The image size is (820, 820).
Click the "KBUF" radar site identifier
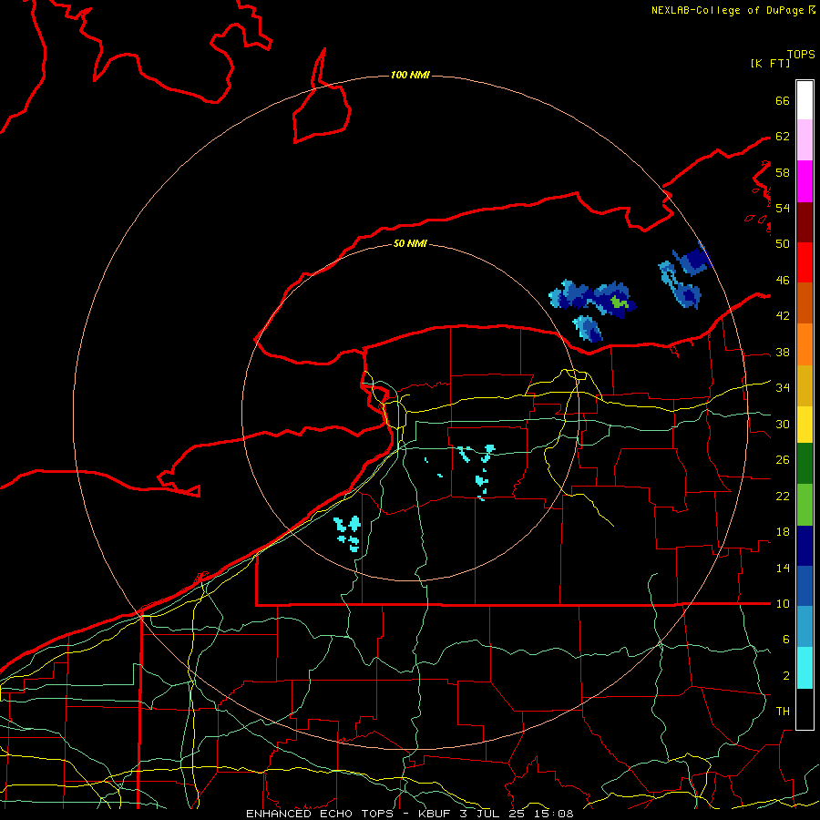(434, 814)
